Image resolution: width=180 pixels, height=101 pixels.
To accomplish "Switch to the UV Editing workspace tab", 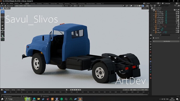I will [x=46, y=4].
